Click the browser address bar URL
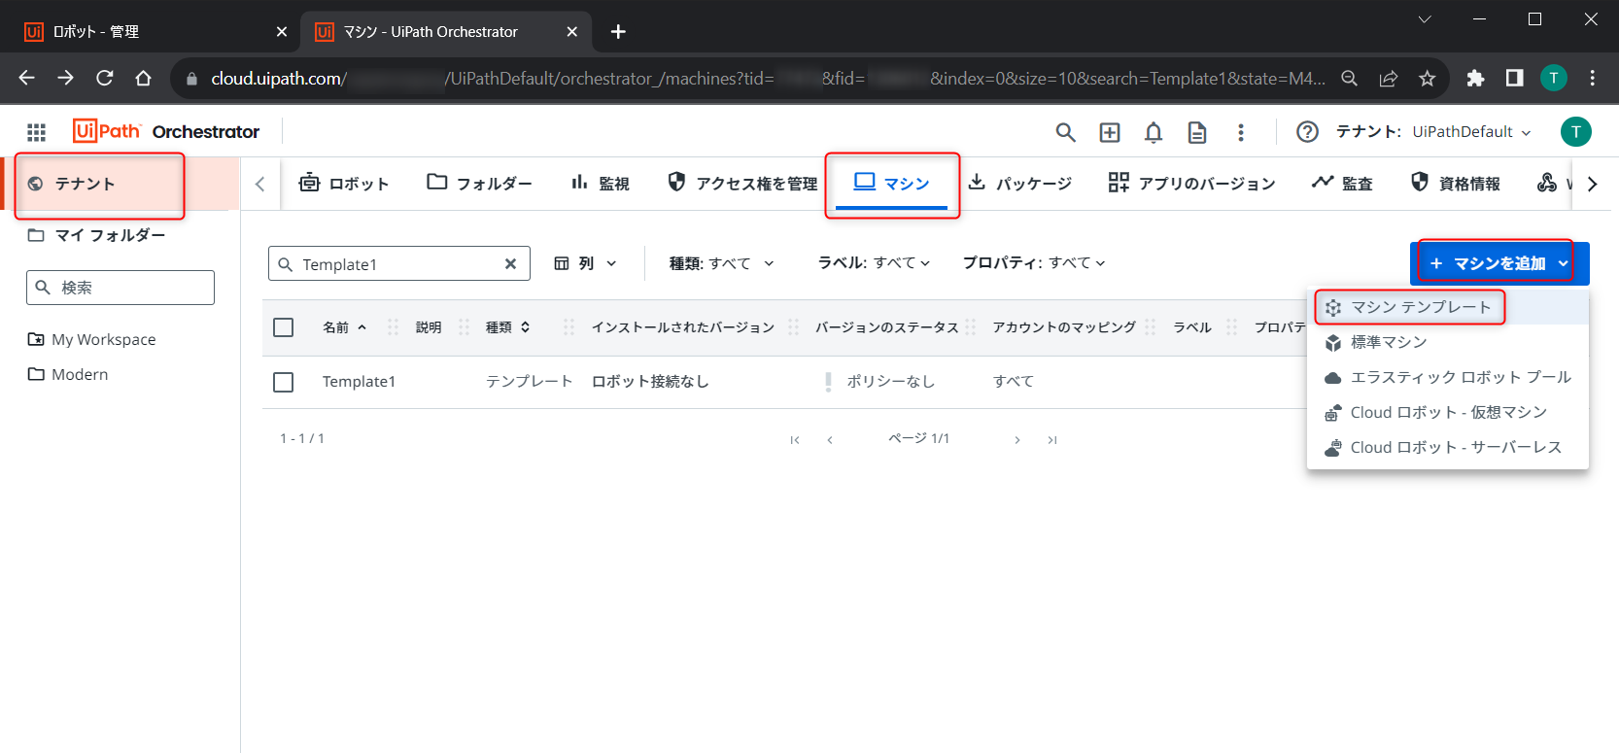 (x=768, y=79)
